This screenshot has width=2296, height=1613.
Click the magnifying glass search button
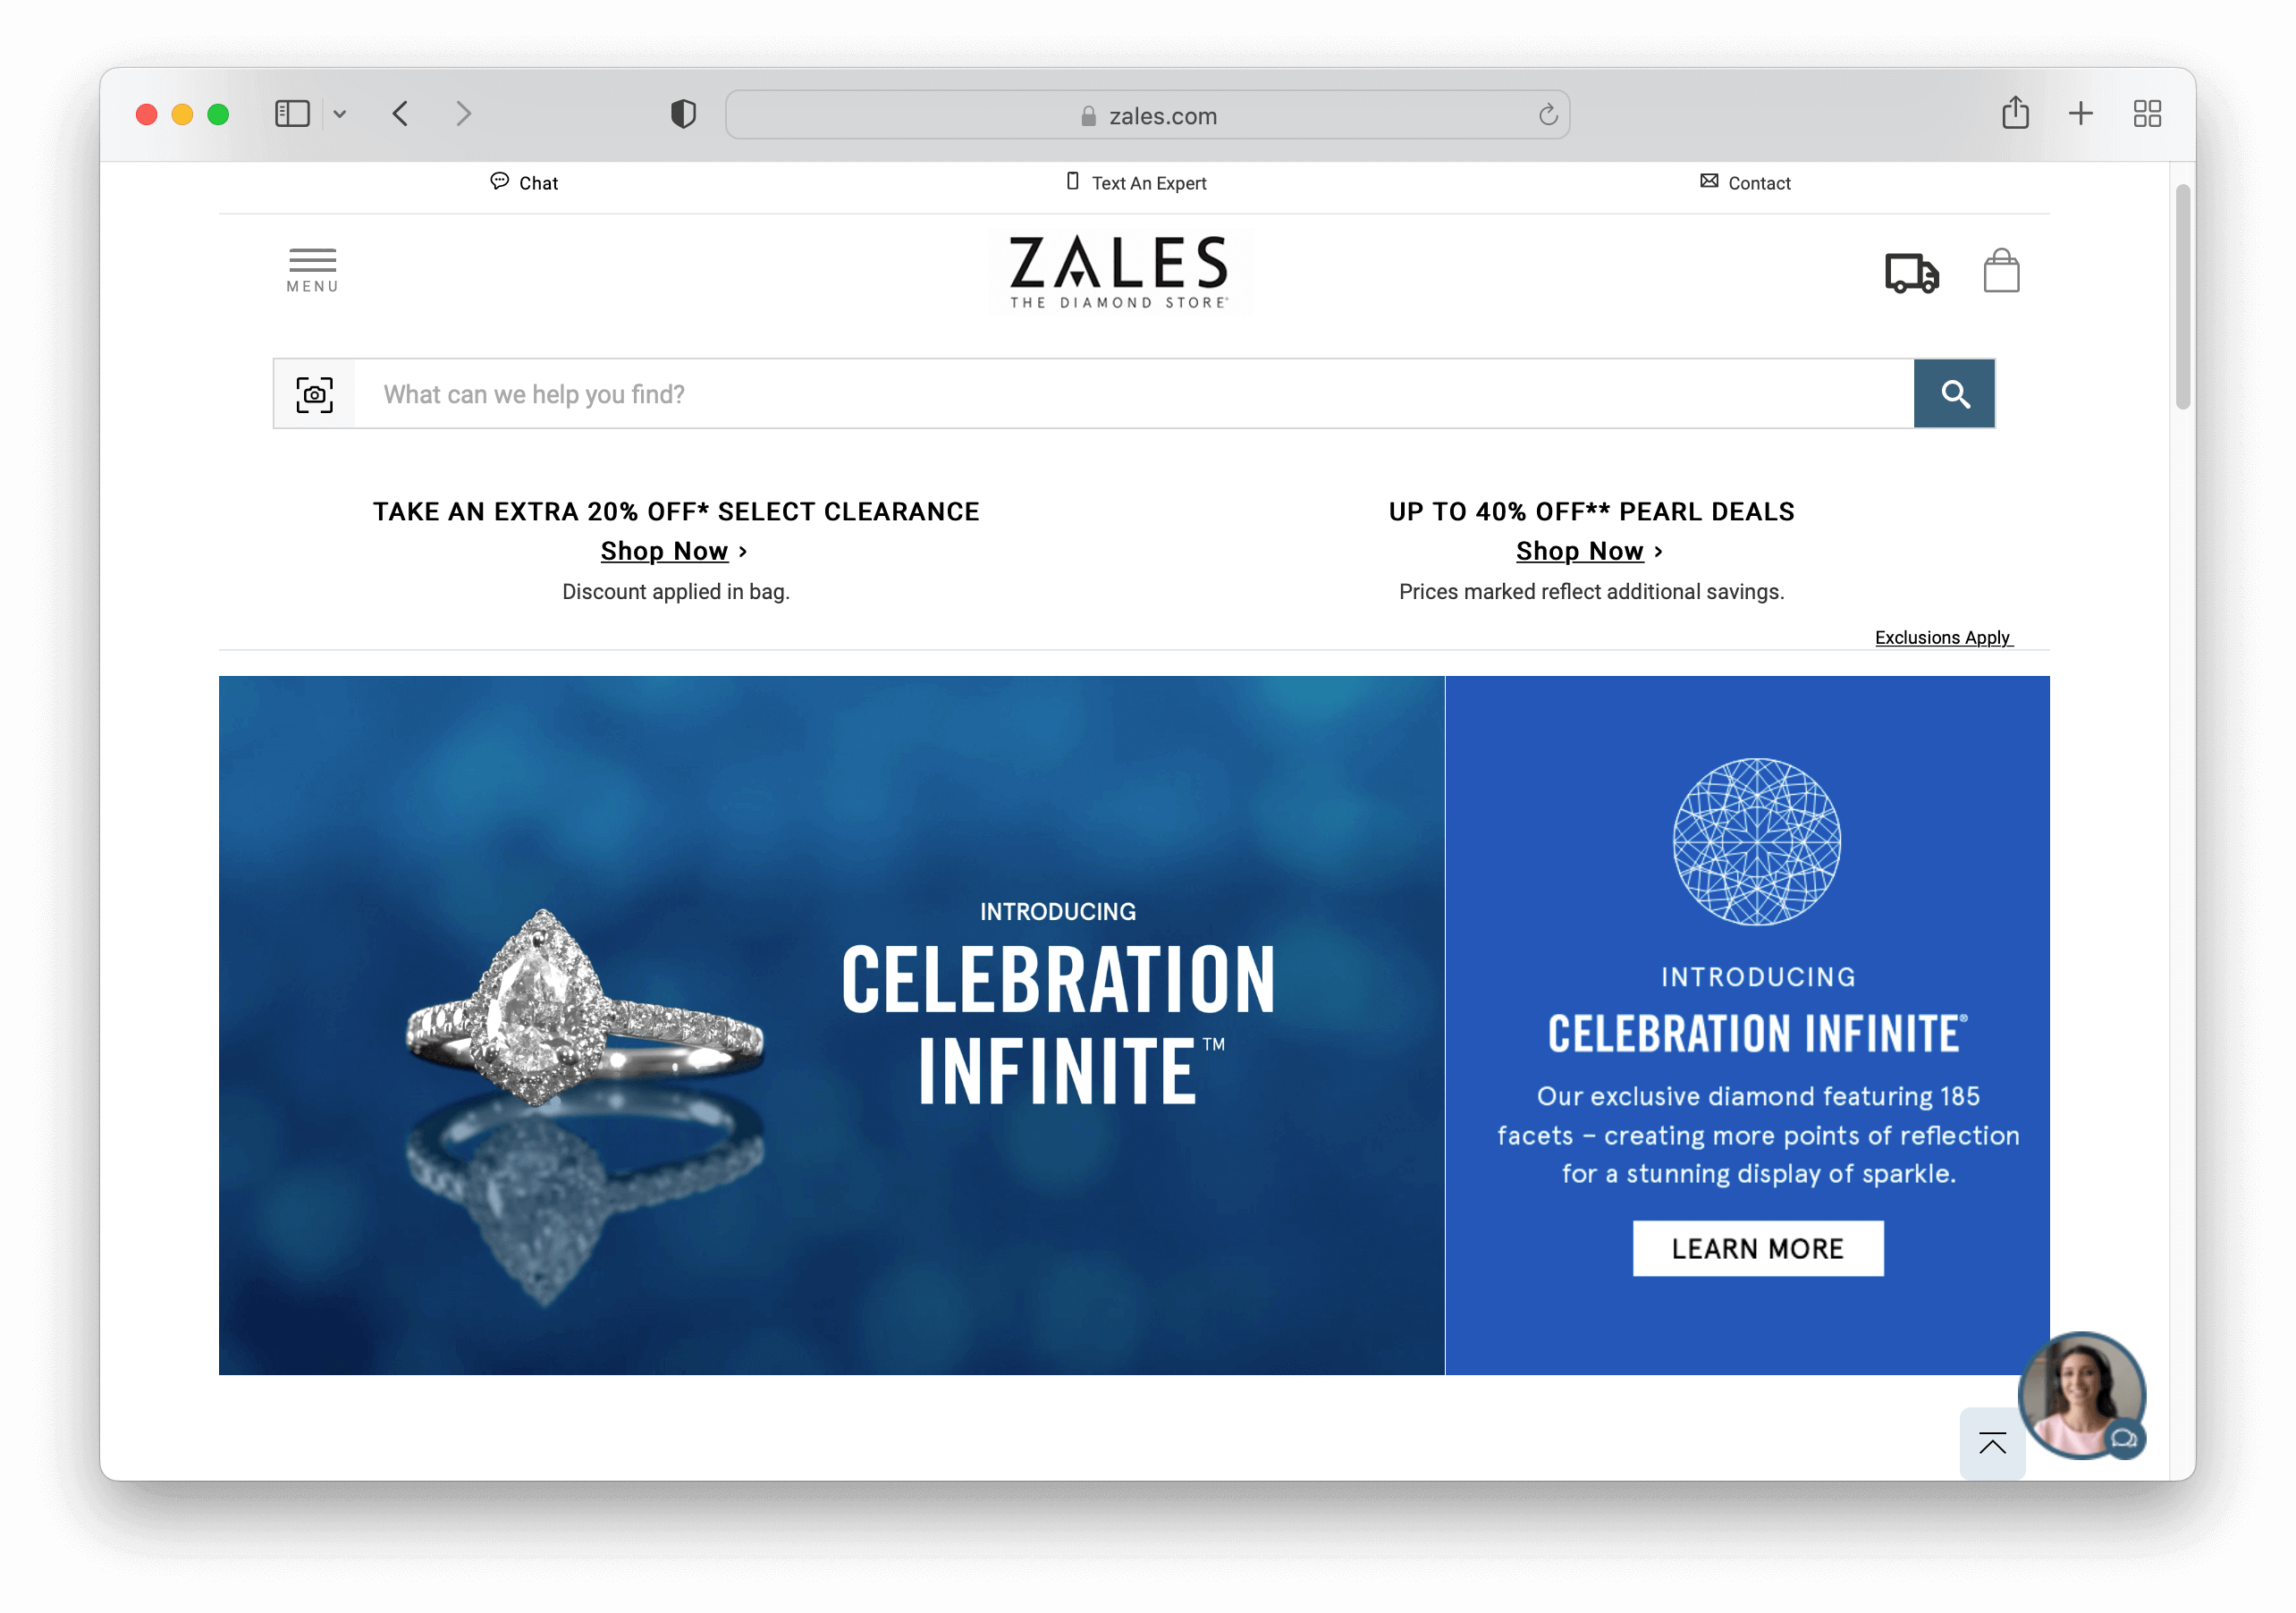1954,394
